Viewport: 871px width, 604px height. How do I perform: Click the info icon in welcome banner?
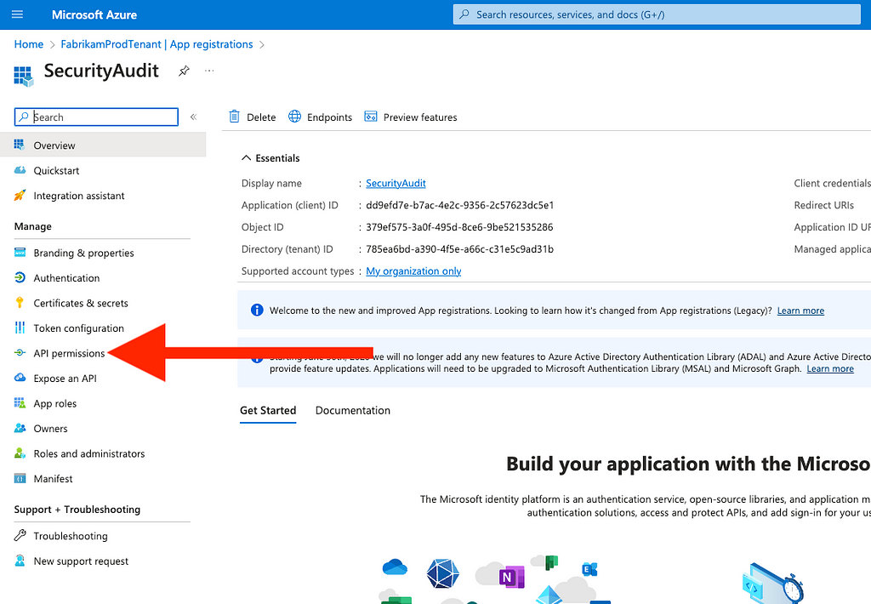pyautogui.click(x=257, y=310)
